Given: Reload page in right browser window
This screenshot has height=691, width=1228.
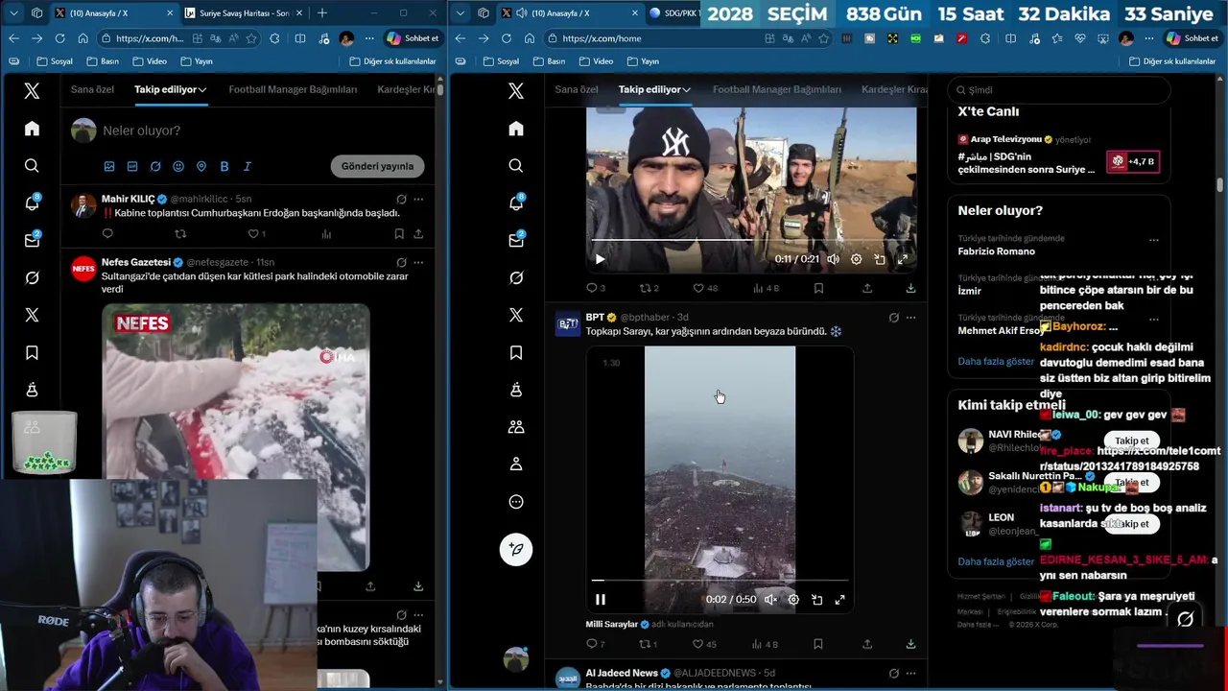Looking at the screenshot, I should 505,38.
